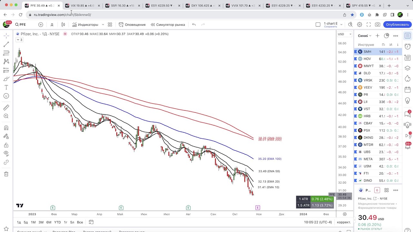Add symbol to watchlist plus
The width and height of the screenshot is (413, 232).
[378, 36]
